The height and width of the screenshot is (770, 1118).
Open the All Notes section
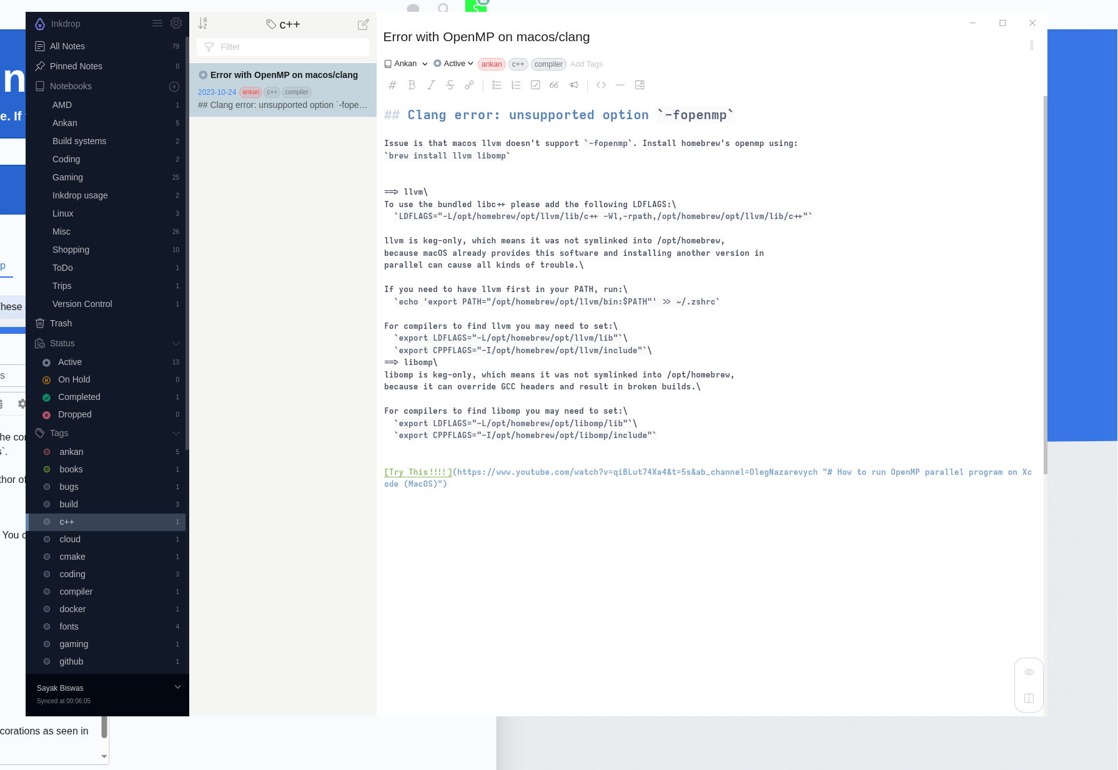106,46
